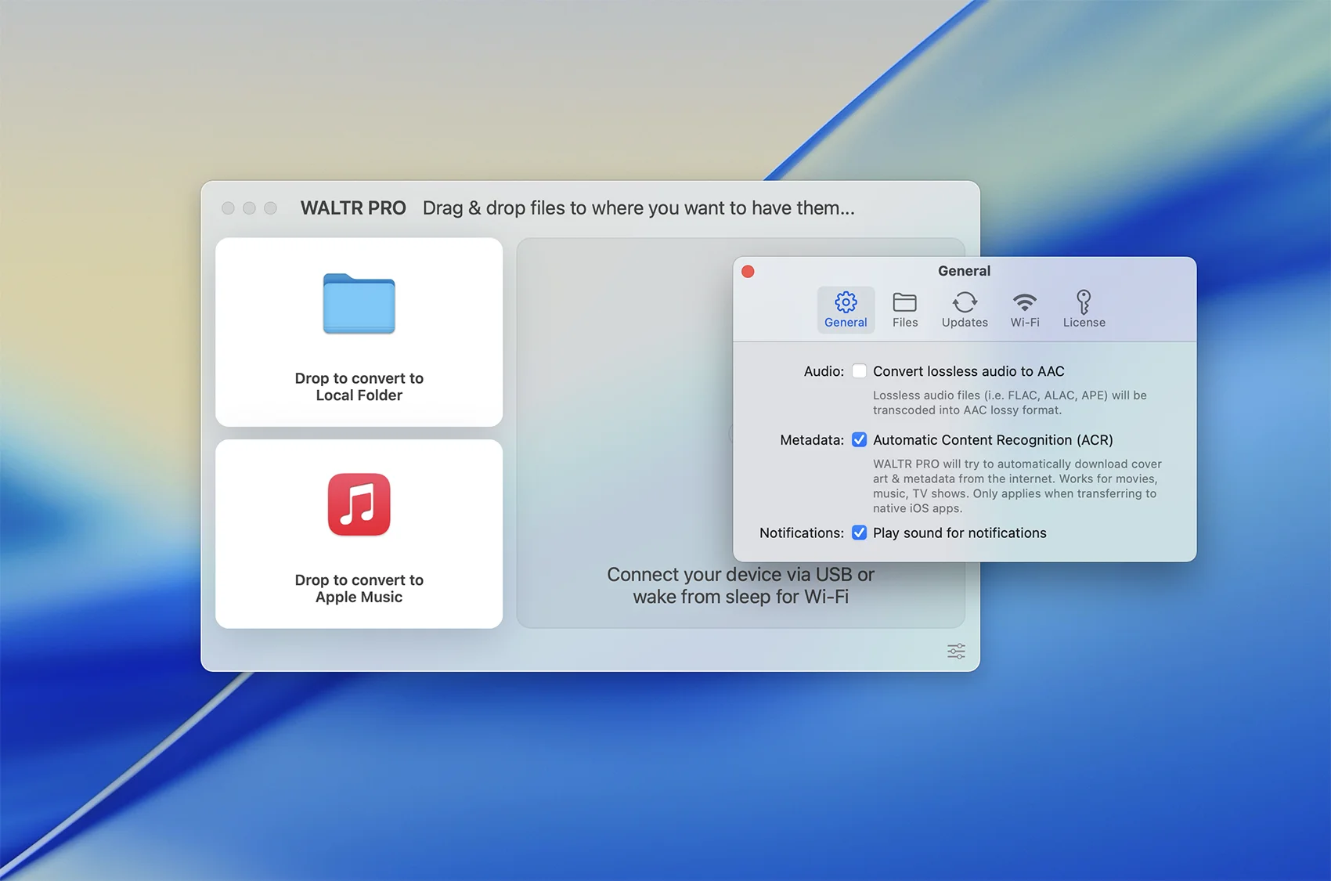Image resolution: width=1331 pixels, height=881 pixels.
Task: Minimize the WALTR PRO main window
Action: pyautogui.click(x=249, y=208)
